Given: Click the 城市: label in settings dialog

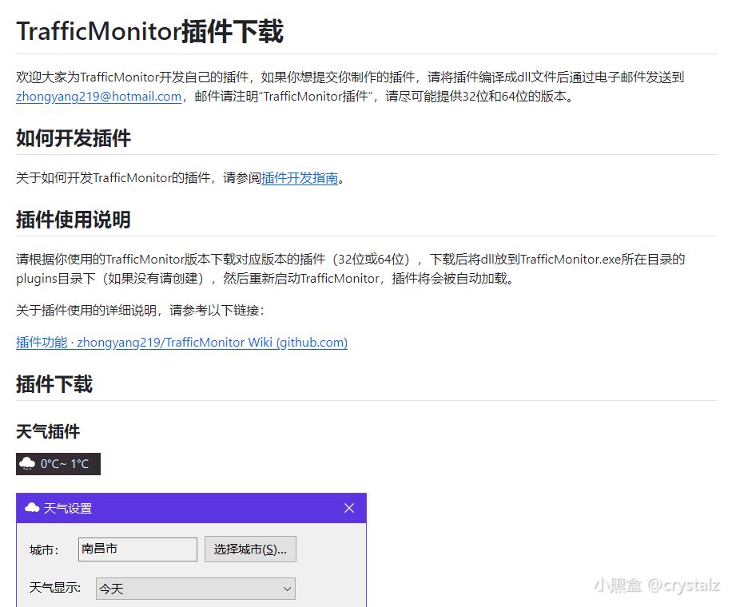Looking at the screenshot, I should click(44, 550).
